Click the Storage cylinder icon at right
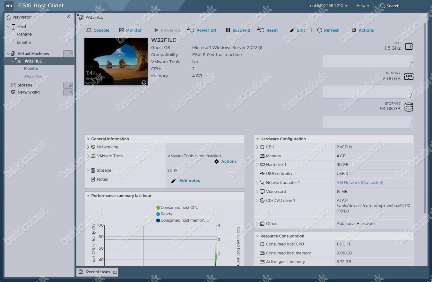The width and height of the screenshot is (432, 282). (x=409, y=107)
